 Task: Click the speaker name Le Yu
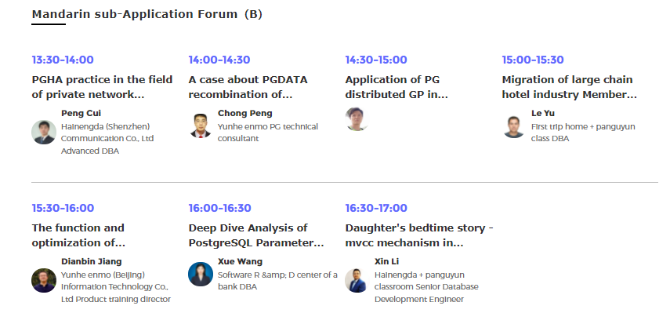(x=543, y=113)
